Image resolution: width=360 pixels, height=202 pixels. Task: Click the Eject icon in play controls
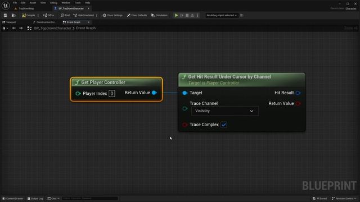[192, 15]
